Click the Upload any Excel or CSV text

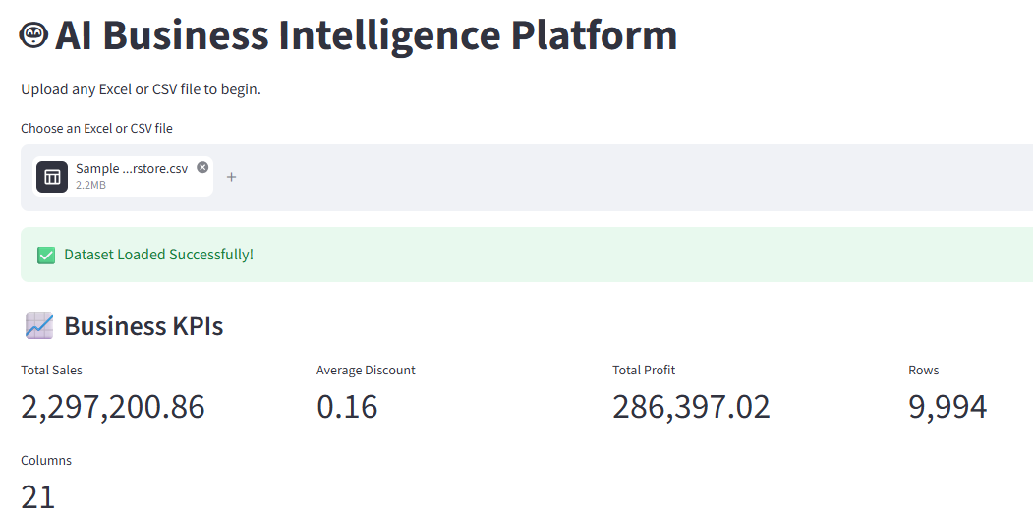pyautogui.click(x=141, y=89)
